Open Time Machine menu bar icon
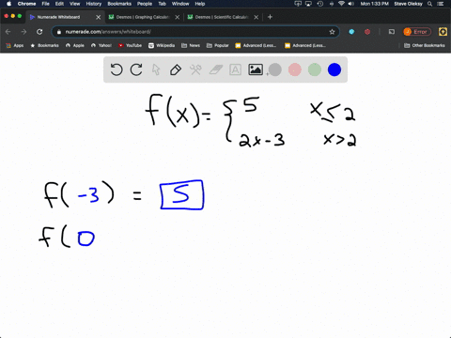The height and width of the screenshot is (338, 451). (320, 4)
